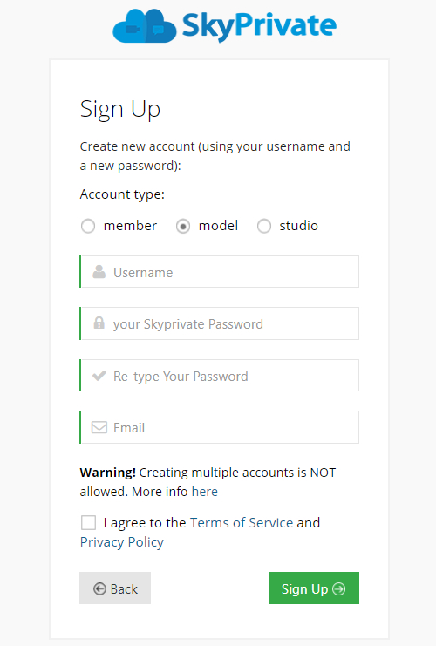Open the multiple accounts 'here' link
The height and width of the screenshot is (646, 436).
pyautogui.click(x=205, y=492)
